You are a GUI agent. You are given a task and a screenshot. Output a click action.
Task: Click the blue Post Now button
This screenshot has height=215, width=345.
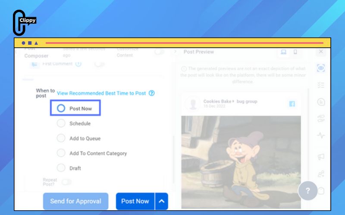point(135,201)
